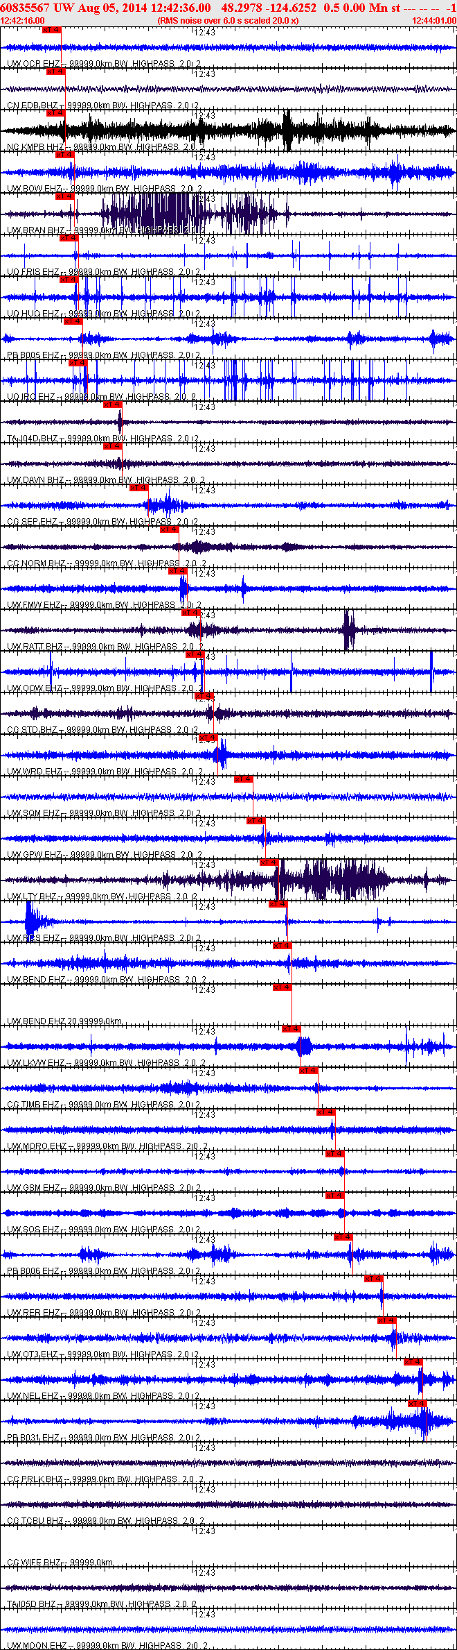Select the red pick marker on NC KMPB trace
The width and height of the screenshot is (457, 1650).
[55, 113]
